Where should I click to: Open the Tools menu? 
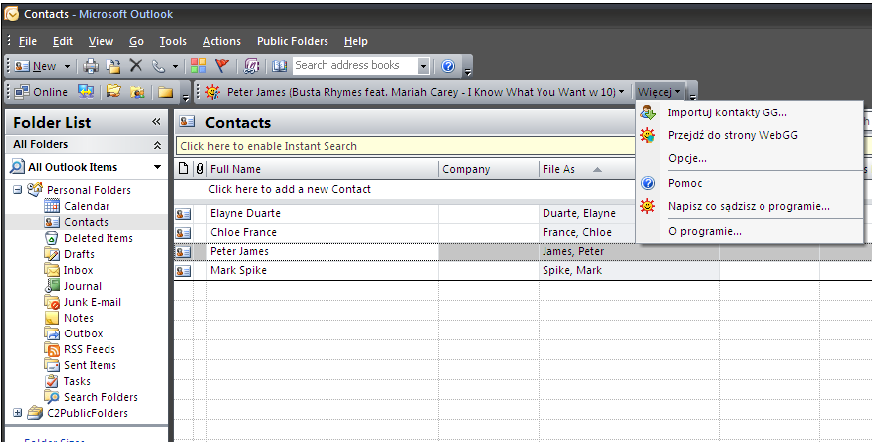coord(173,41)
